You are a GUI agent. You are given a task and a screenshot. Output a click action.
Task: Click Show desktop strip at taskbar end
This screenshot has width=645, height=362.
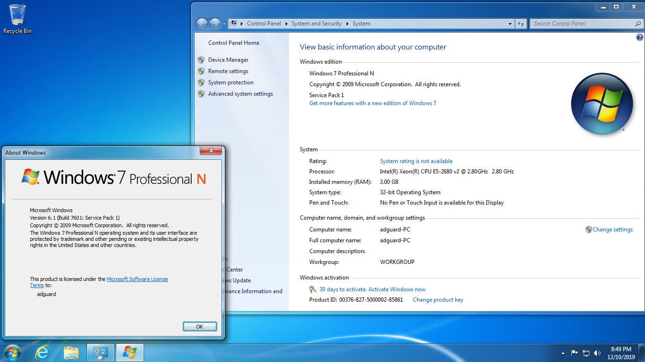(x=642, y=353)
